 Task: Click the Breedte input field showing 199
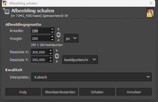point(41,31)
